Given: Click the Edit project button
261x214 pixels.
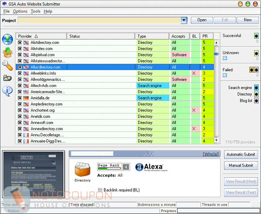Looking at the screenshot, I should [x=225, y=20].
